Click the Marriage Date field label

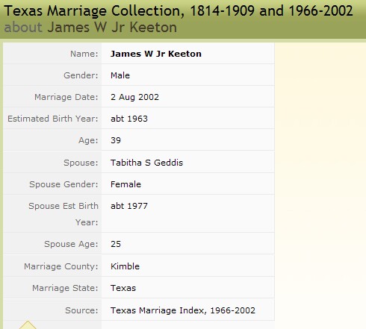66,97
